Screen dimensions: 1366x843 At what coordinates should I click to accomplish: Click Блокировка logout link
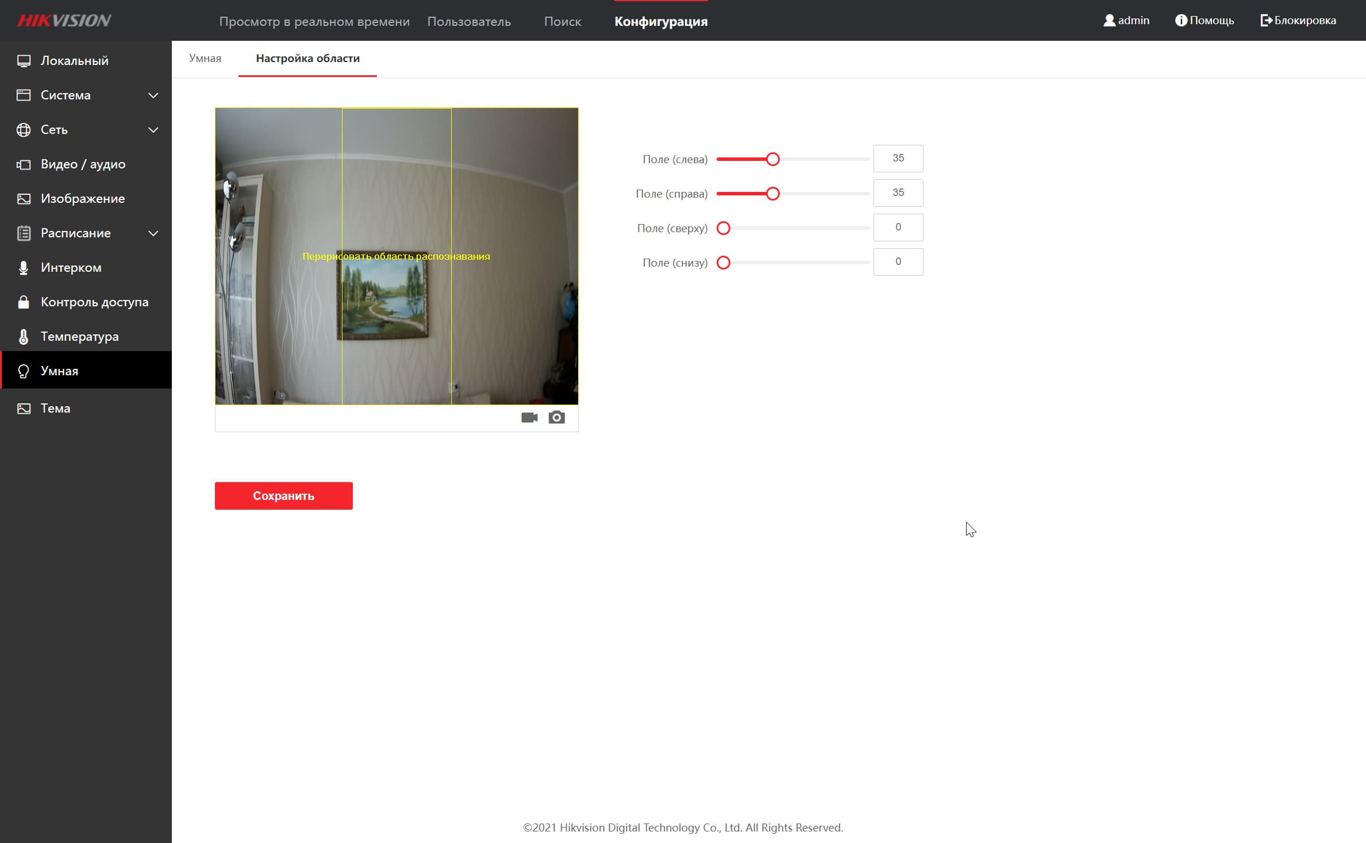[1298, 21]
